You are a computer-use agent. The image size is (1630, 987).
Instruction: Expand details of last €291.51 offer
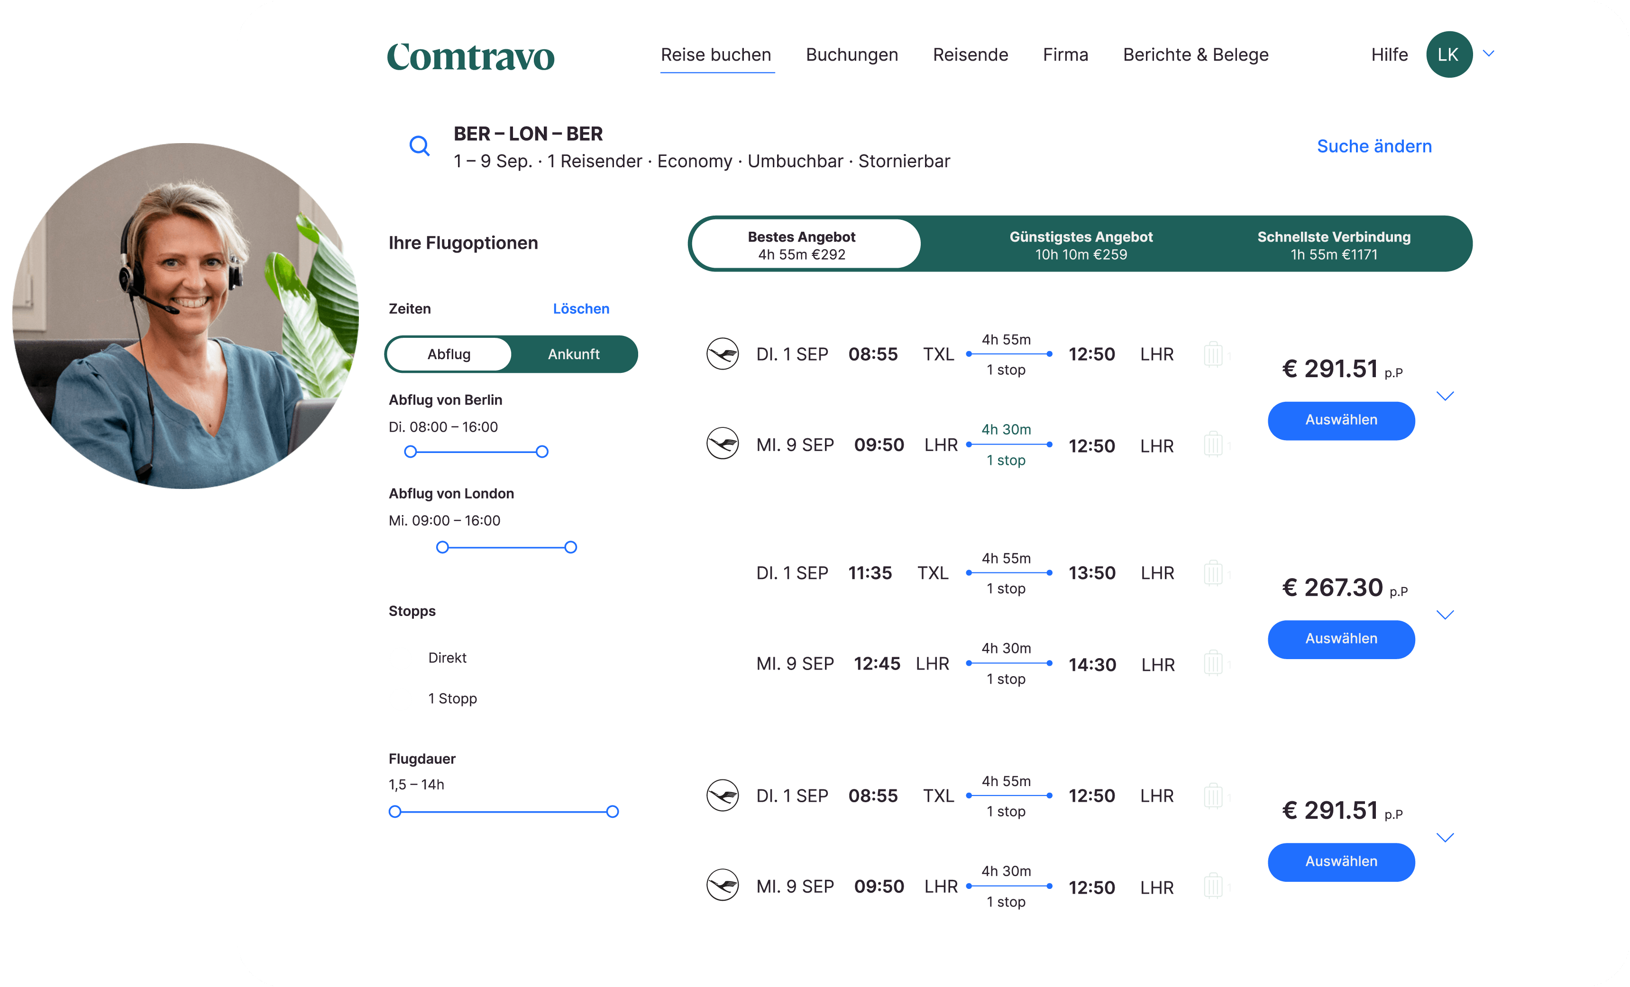1446,838
